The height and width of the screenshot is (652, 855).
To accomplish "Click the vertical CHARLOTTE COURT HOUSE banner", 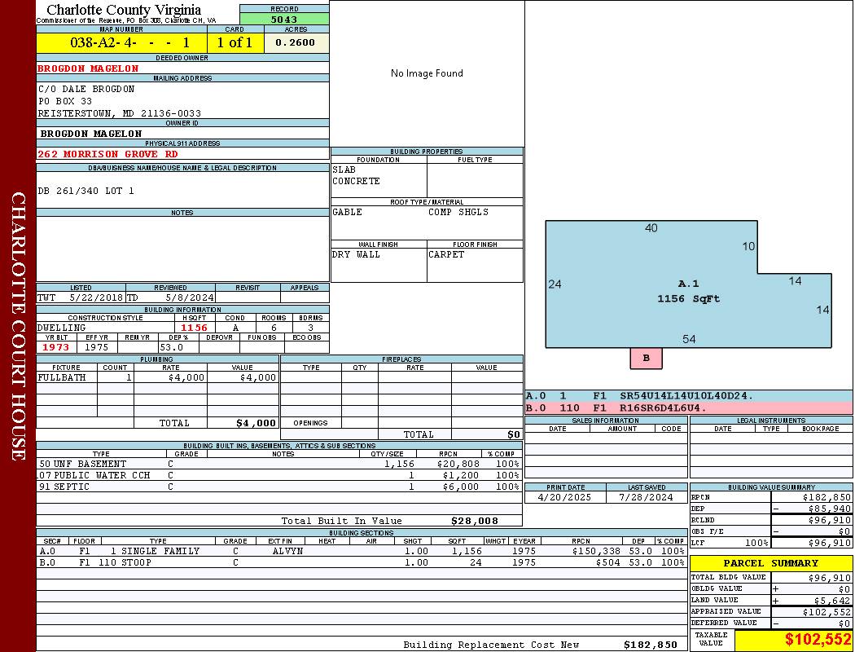I will tap(18, 326).
